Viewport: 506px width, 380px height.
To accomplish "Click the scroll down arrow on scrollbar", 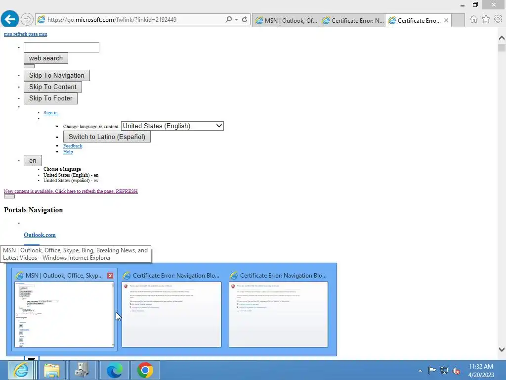I will 502,349.
